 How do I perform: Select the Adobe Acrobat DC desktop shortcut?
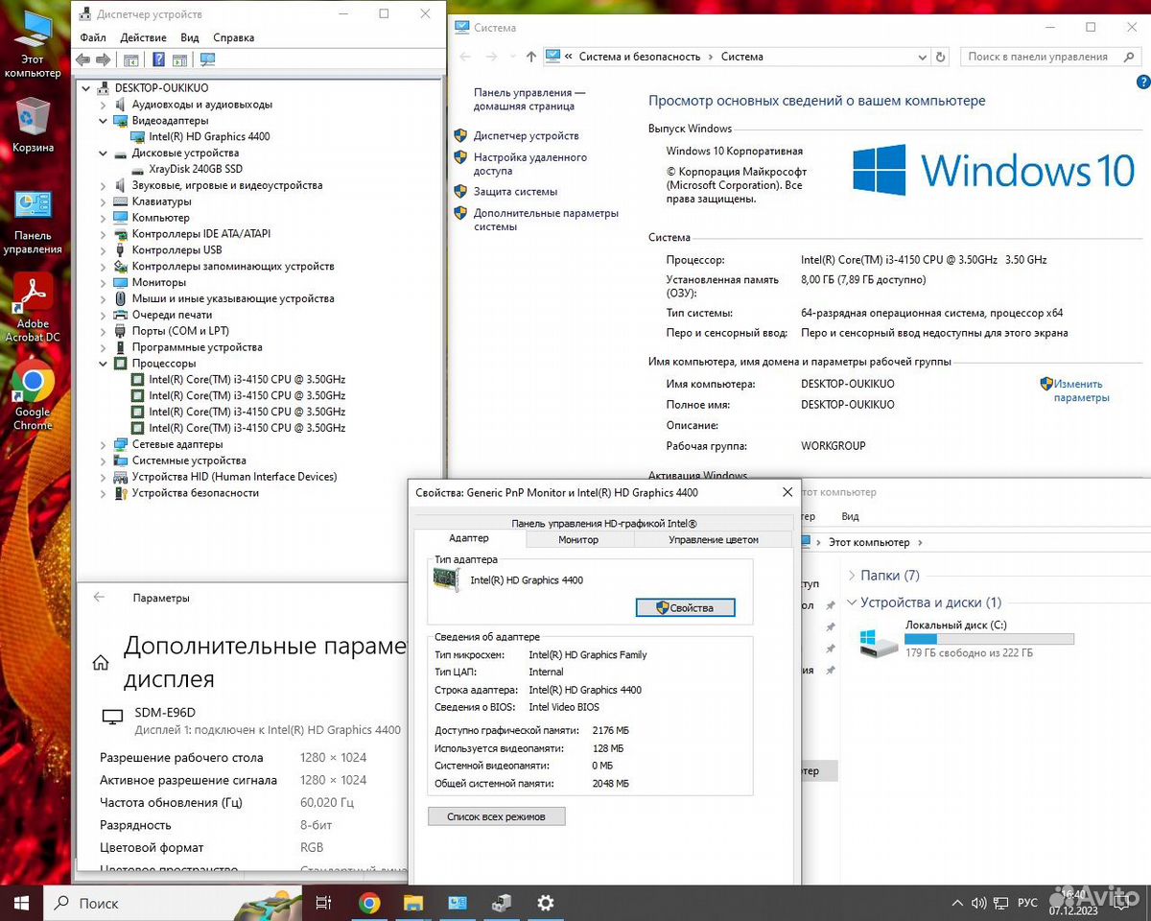tap(33, 309)
